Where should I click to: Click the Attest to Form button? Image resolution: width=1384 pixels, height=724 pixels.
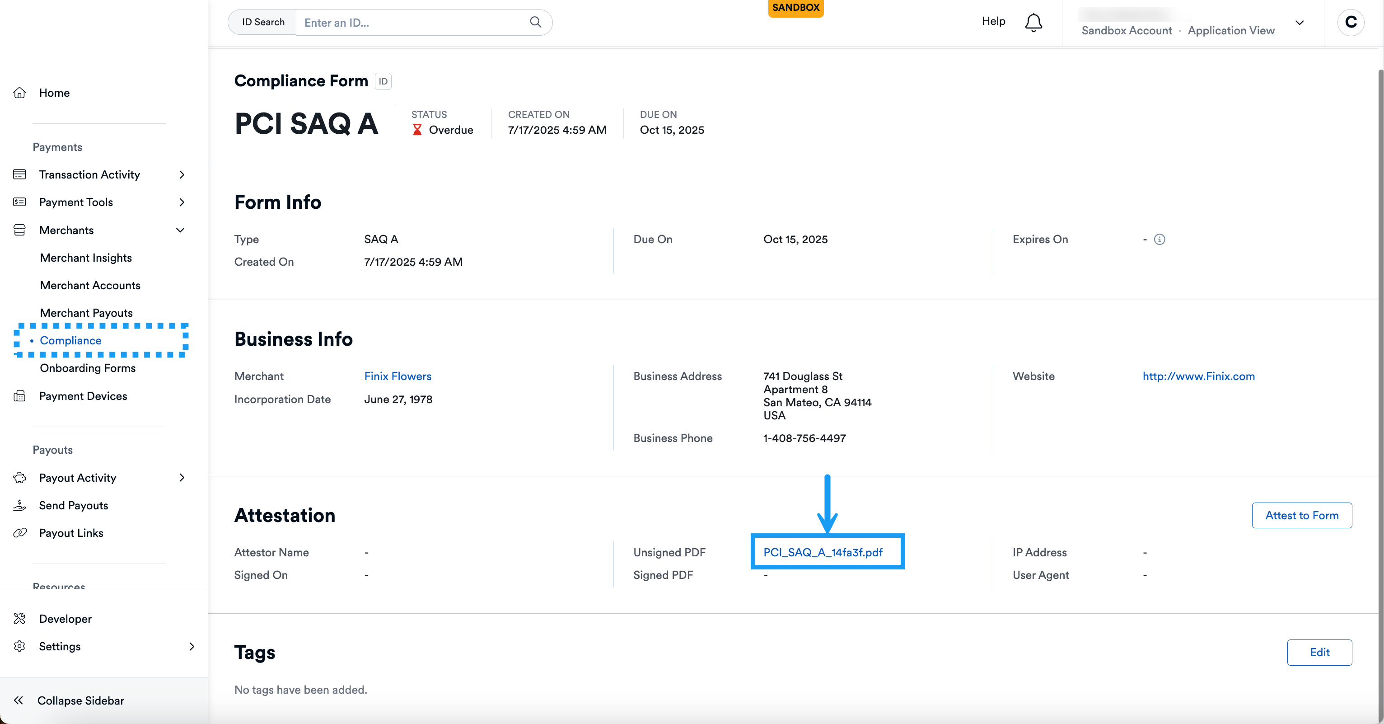1302,515
